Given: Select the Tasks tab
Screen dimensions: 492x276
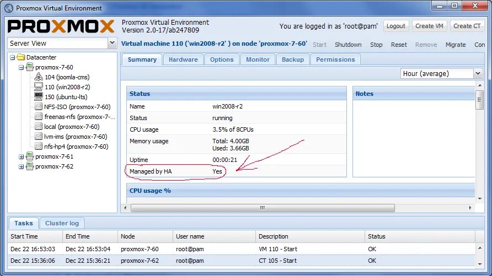Looking at the screenshot, I should pos(24,223).
